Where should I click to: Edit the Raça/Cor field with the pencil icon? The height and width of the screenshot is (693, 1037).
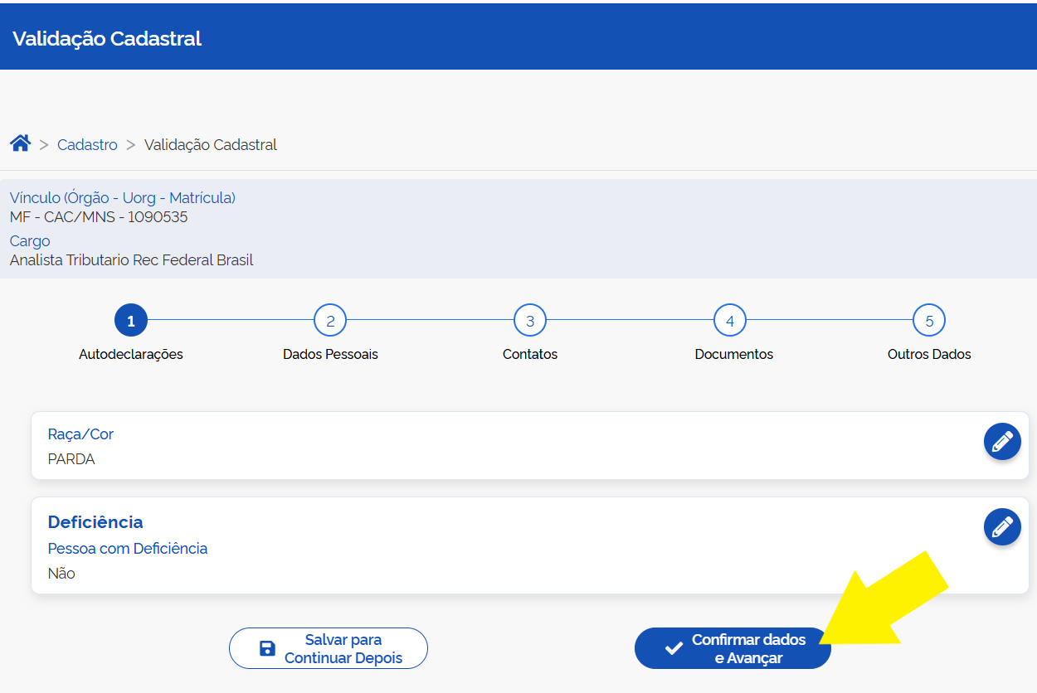pos(1002,441)
